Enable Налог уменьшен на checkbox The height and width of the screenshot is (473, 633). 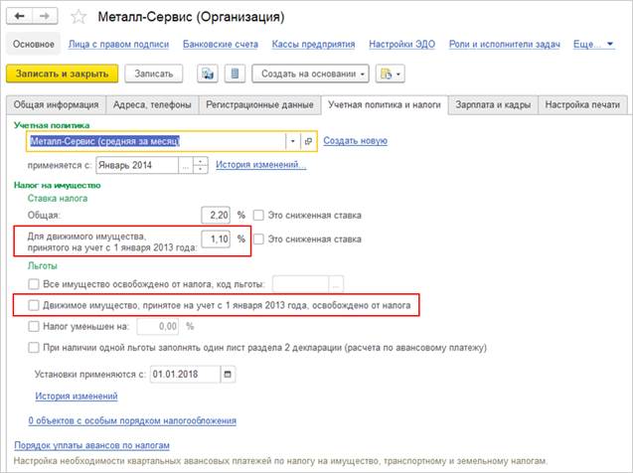coord(34,327)
